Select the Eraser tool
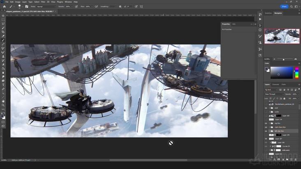The height and width of the screenshot is (169, 301). click(x=3, y=64)
